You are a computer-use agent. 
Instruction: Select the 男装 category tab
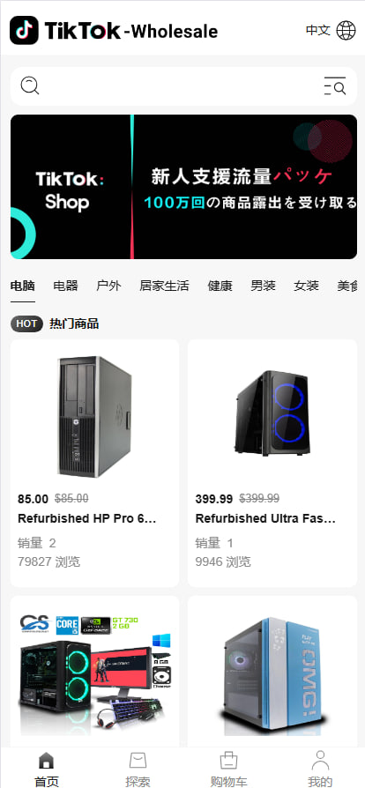pos(264,286)
